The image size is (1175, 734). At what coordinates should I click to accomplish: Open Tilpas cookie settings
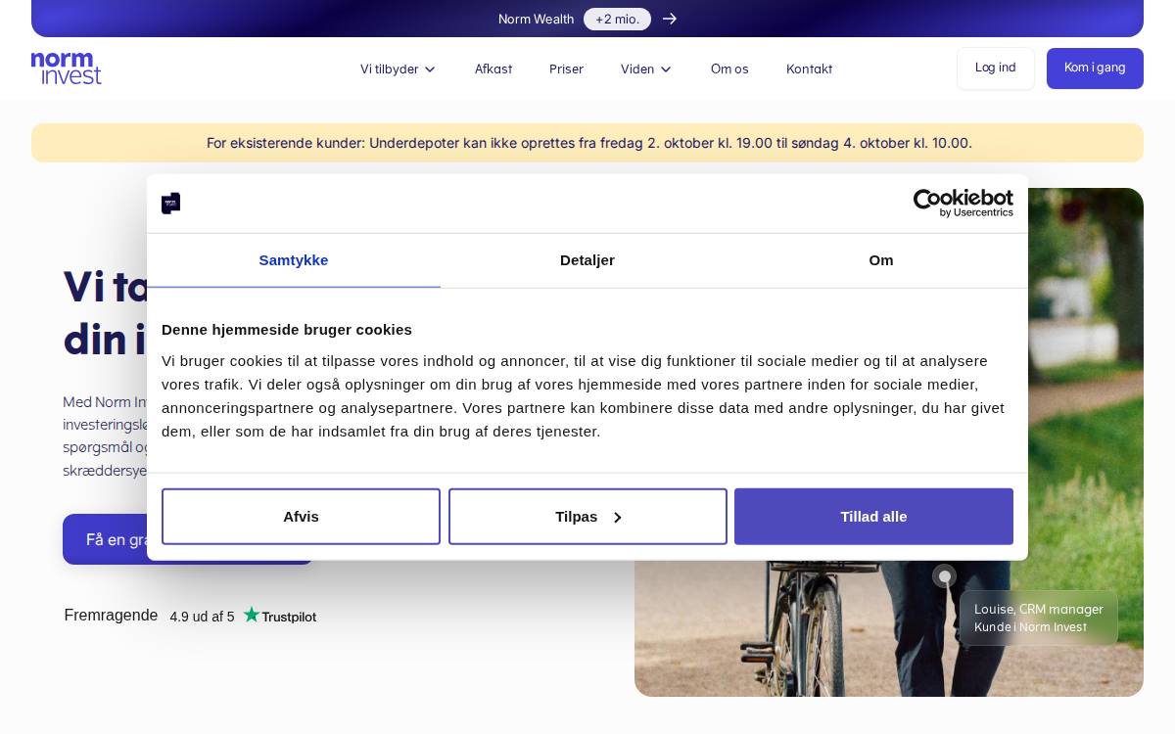587,517
